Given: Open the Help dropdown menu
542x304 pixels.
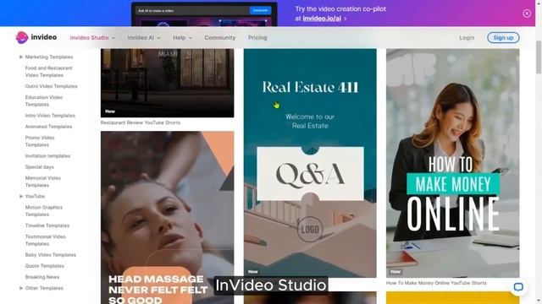Looking at the screenshot, I should [182, 37].
